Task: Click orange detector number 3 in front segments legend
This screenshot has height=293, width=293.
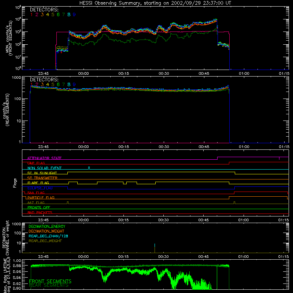Action: tap(42, 15)
